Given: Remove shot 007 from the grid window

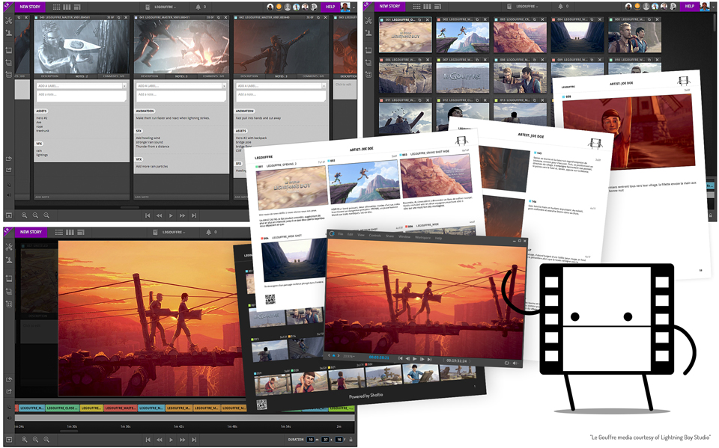Looking at the screenshot, I should point(485,60).
